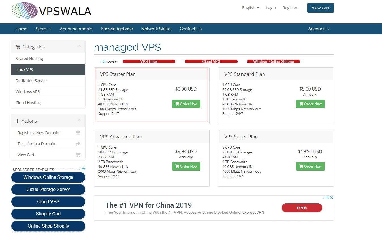
Task: Collapse the Actions panel using the chevron
Action: (x=79, y=121)
